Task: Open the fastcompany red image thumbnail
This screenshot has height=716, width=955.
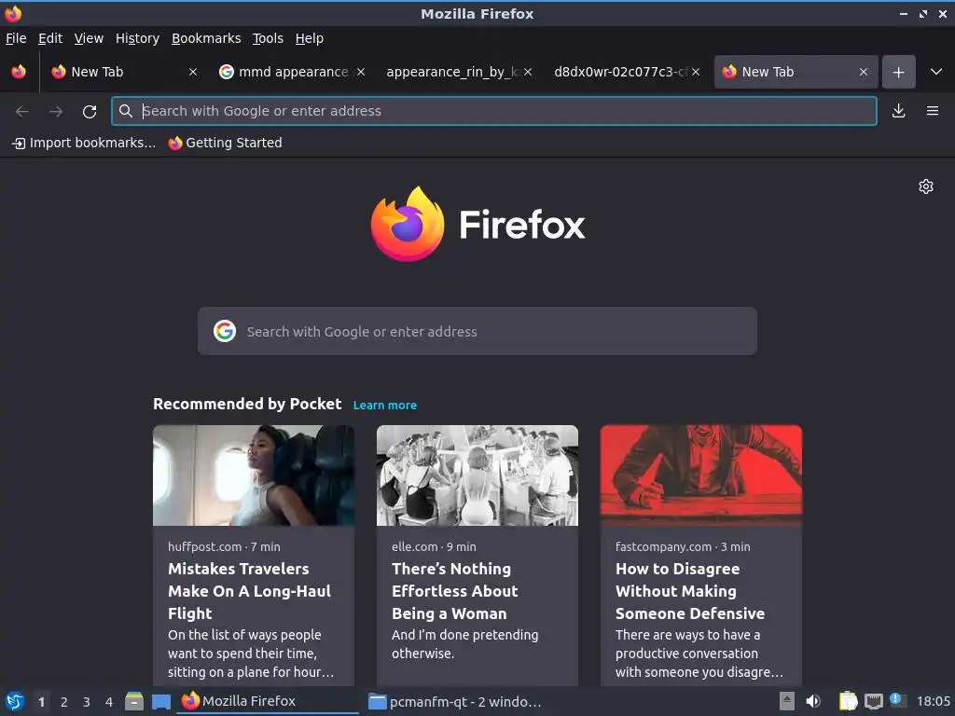Action: [x=701, y=475]
